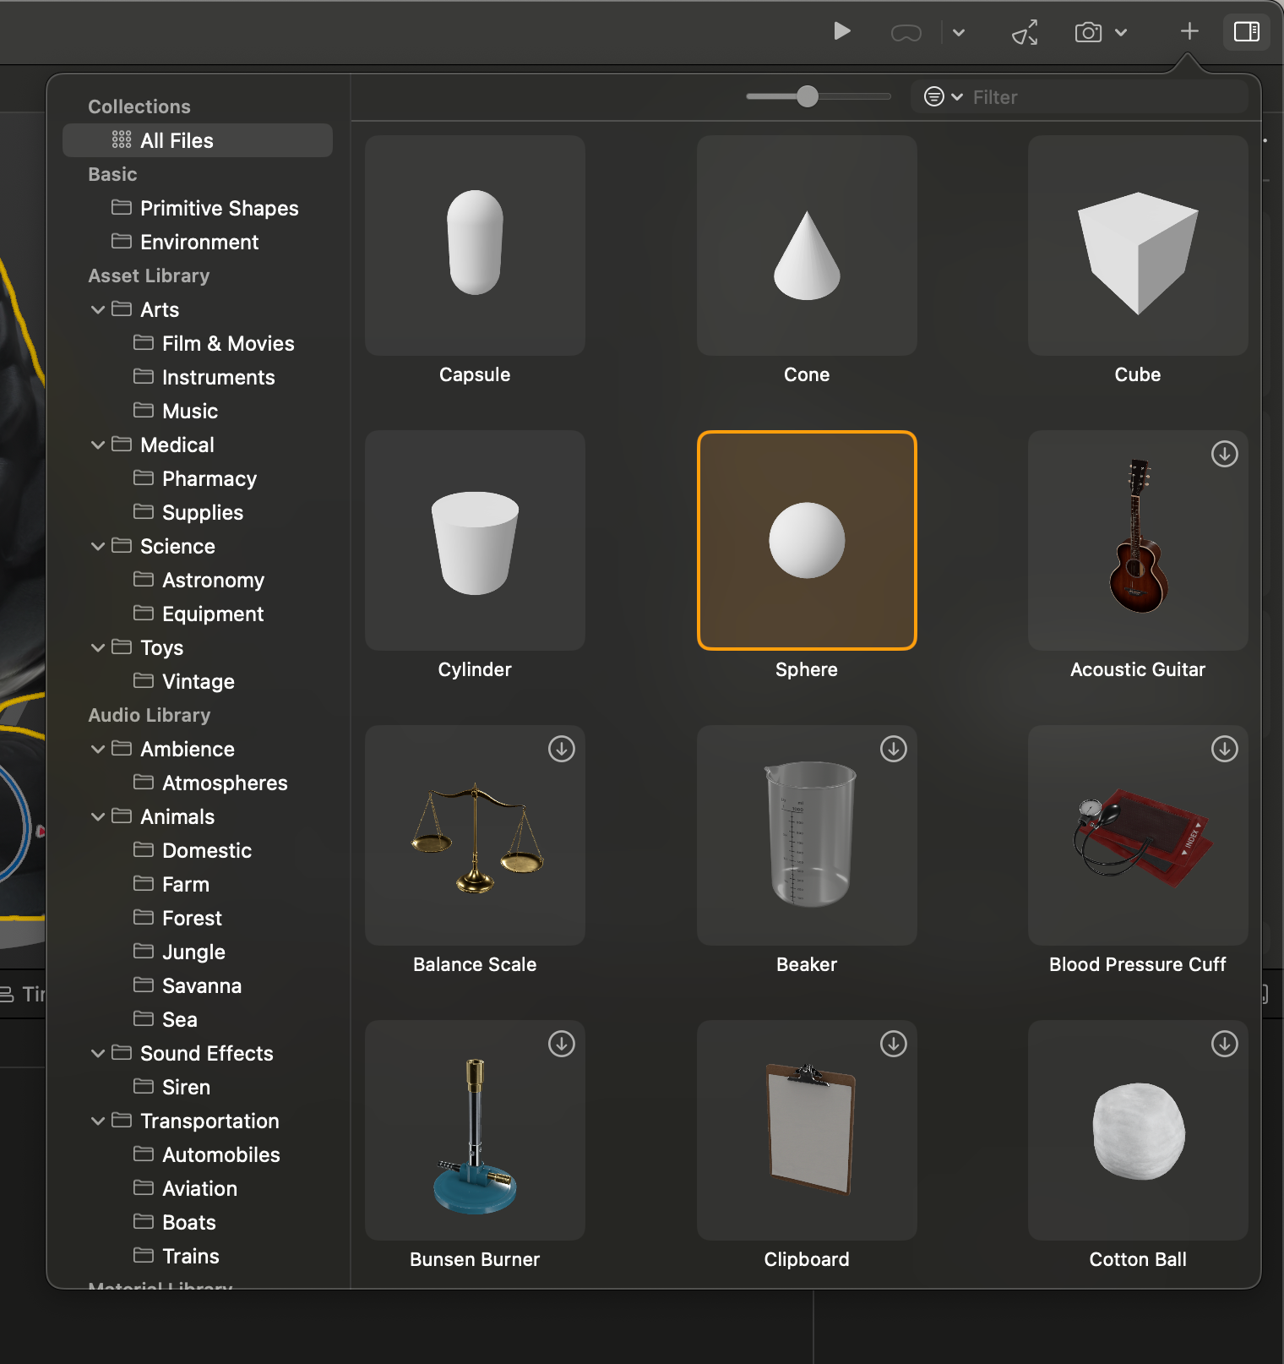This screenshot has width=1284, height=1364.
Task: Select the Trains folder
Action: click(x=176, y=1256)
